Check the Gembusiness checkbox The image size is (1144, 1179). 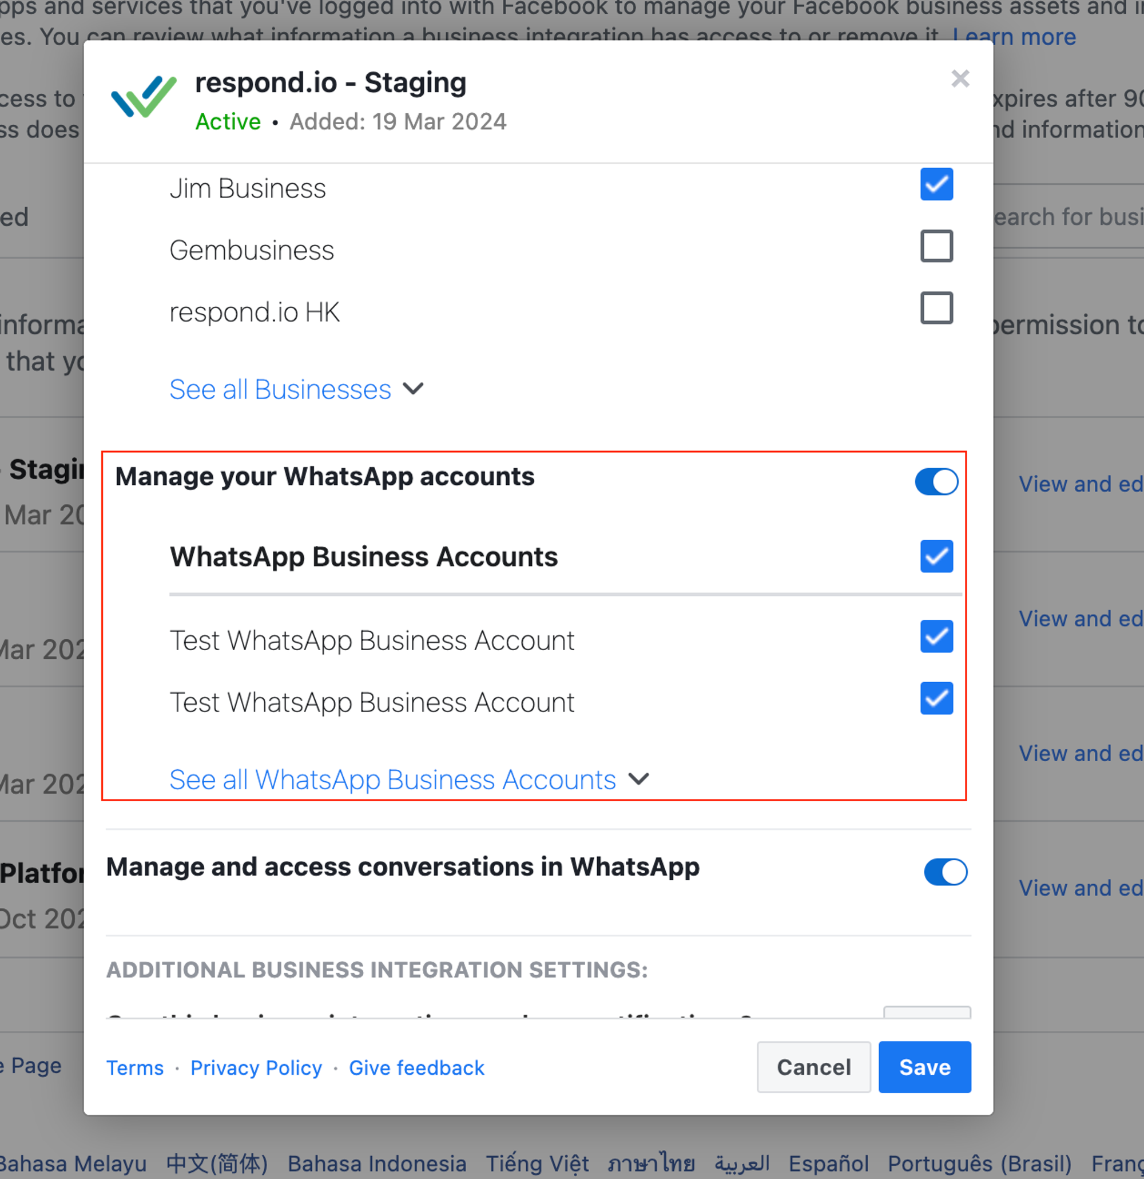[x=936, y=246]
